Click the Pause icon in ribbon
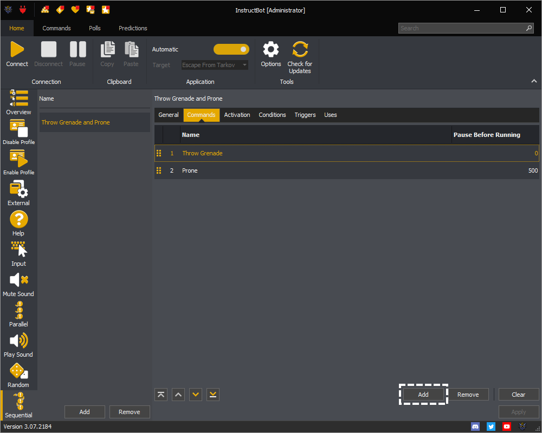542x433 pixels. coord(78,49)
